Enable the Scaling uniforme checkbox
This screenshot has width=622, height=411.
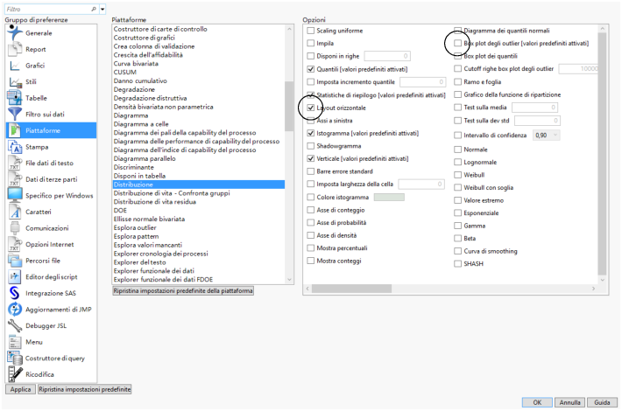(311, 30)
